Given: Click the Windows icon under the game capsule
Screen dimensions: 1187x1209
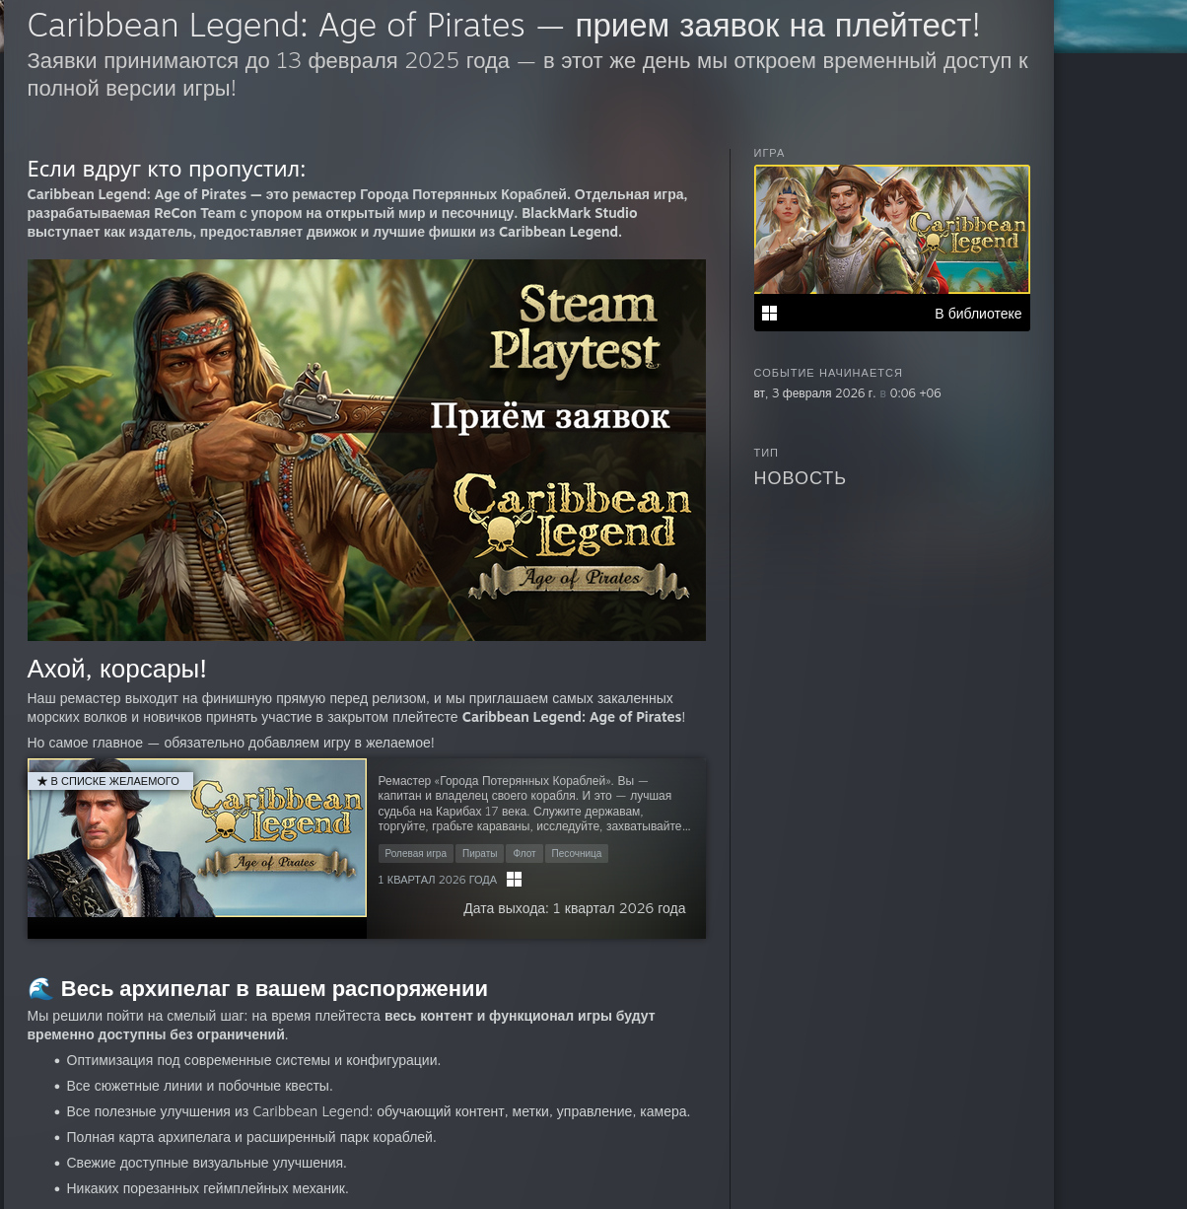Looking at the screenshot, I should pyautogui.click(x=769, y=314).
